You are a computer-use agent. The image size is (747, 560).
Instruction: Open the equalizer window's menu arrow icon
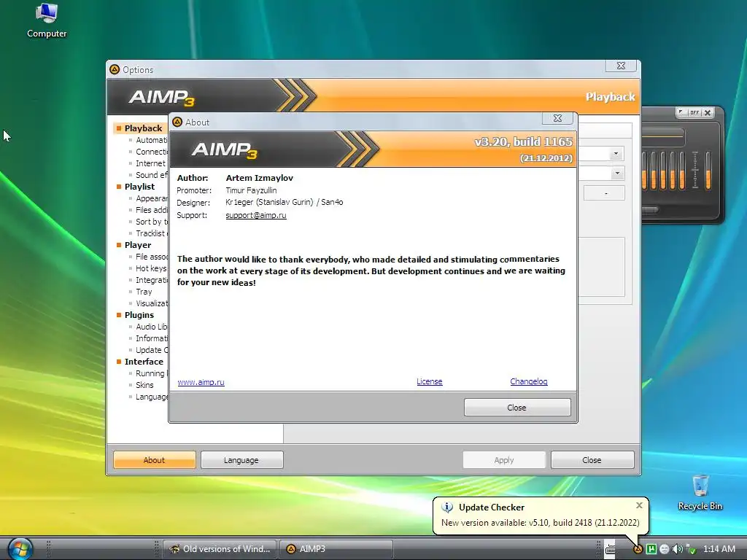(681, 112)
